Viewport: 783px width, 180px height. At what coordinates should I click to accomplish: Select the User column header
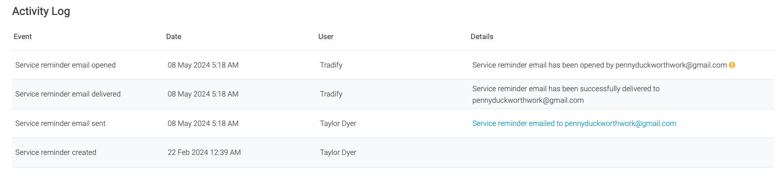coord(326,37)
